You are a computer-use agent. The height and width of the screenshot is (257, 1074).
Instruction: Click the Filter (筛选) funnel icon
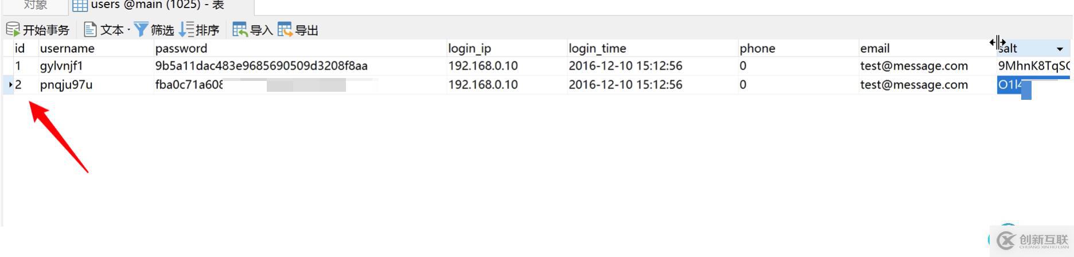click(x=141, y=29)
